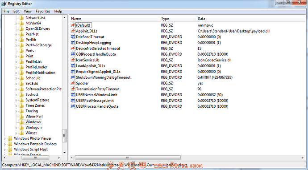
Task: Click the string icon beside Spooler
Action: (x=73, y=83)
